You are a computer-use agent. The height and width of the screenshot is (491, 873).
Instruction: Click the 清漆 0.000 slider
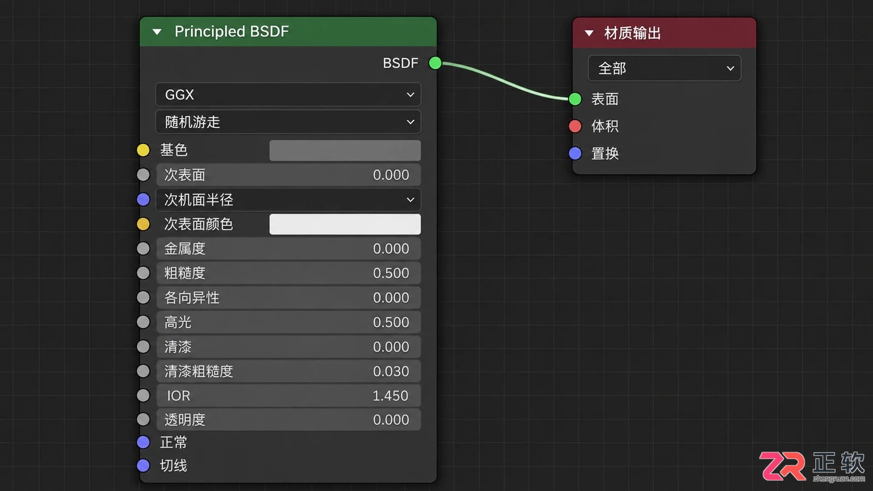[288, 347]
